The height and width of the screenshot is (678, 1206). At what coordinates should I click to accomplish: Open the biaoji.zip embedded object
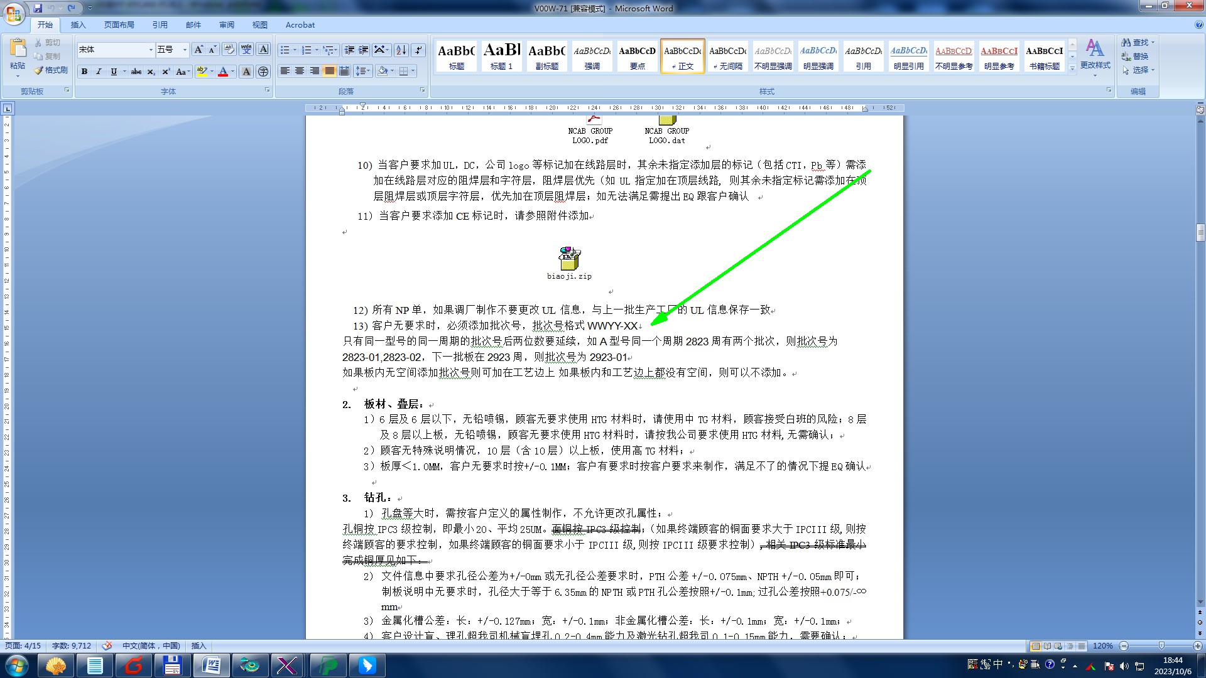(x=569, y=259)
